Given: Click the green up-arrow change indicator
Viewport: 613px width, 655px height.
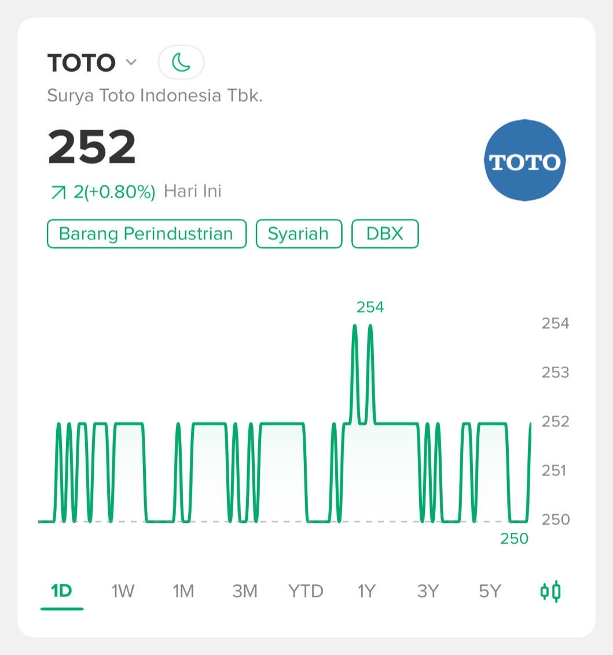Looking at the screenshot, I should tap(58, 193).
